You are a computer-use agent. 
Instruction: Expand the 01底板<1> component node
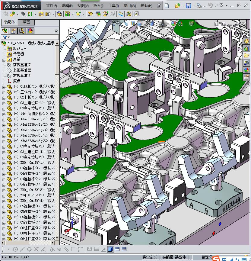click(x=4, y=87)
